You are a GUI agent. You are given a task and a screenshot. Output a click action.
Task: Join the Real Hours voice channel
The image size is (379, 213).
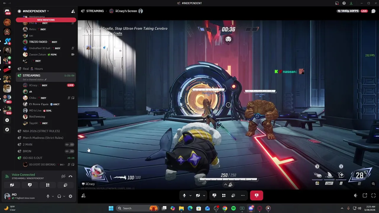point(46,69)
